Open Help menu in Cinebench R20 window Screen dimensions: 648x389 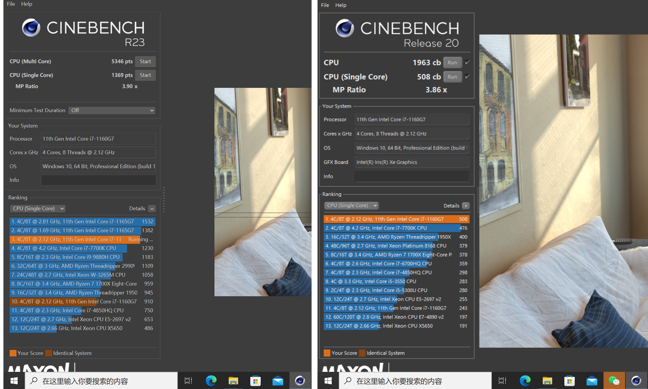click(340, 5)
